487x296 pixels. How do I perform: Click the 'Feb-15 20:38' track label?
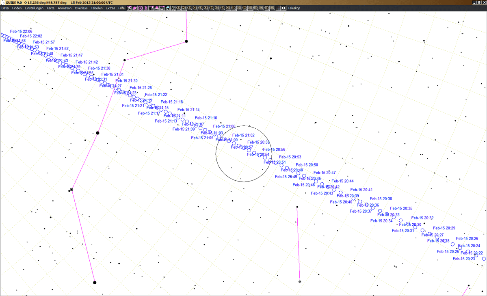381,199
